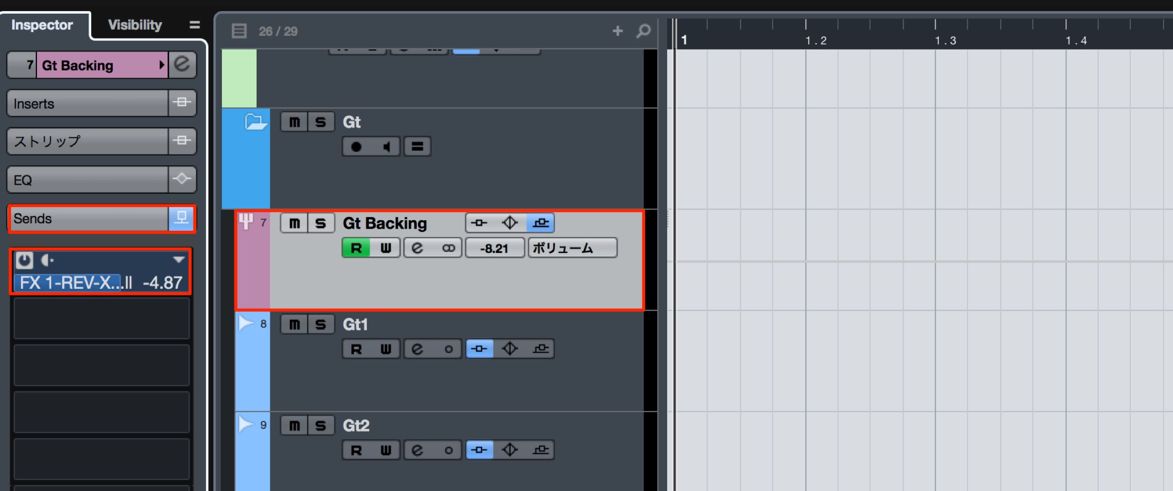Screen dimensions: 1173x491
Task: Click the first empty send slot
Action: [101, 318]
